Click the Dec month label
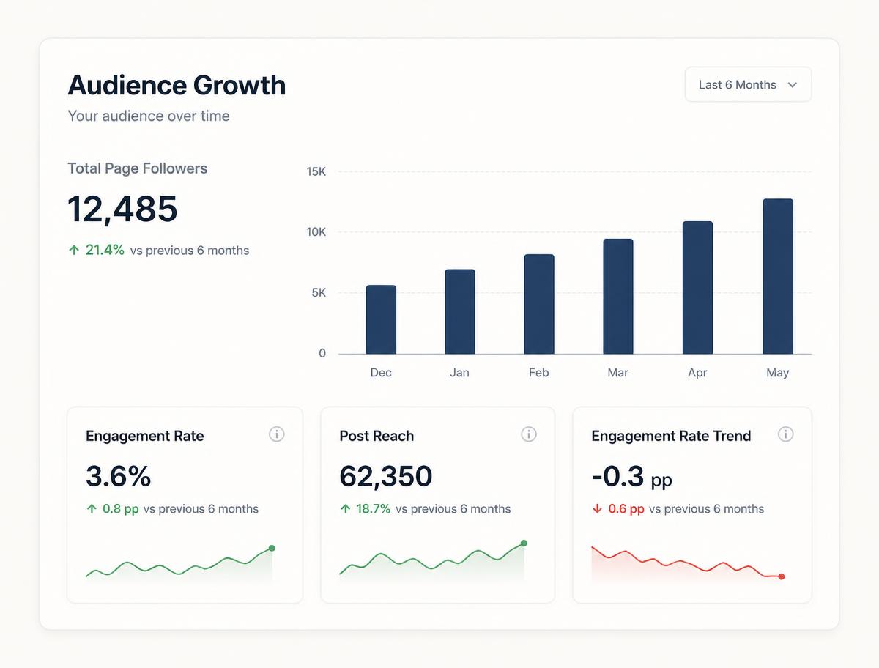The width and height of the screenshot is (879, 668). point(381,373)
